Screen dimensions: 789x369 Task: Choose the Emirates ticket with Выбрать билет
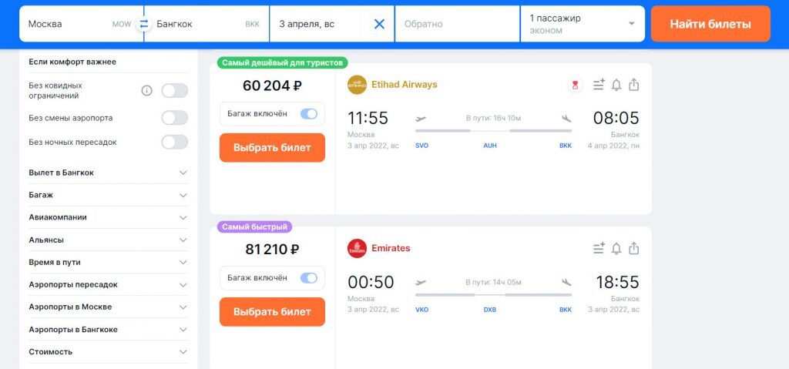click(272, 312)
